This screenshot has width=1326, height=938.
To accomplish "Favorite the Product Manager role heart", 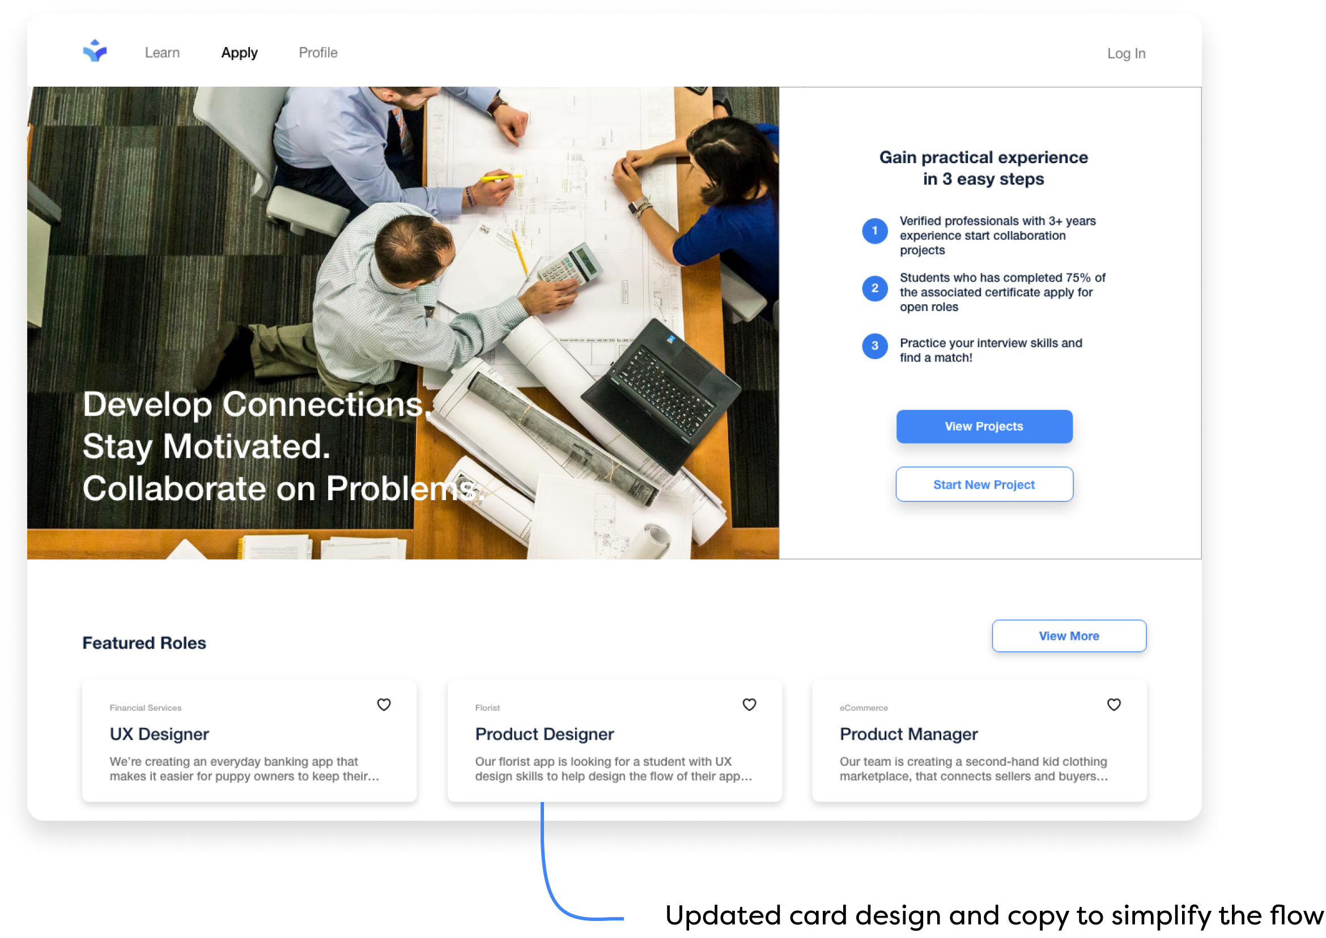I will (1113, 705).
